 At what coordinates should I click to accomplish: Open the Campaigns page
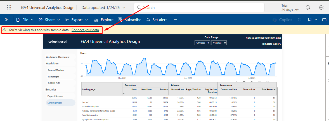point(53,77)
